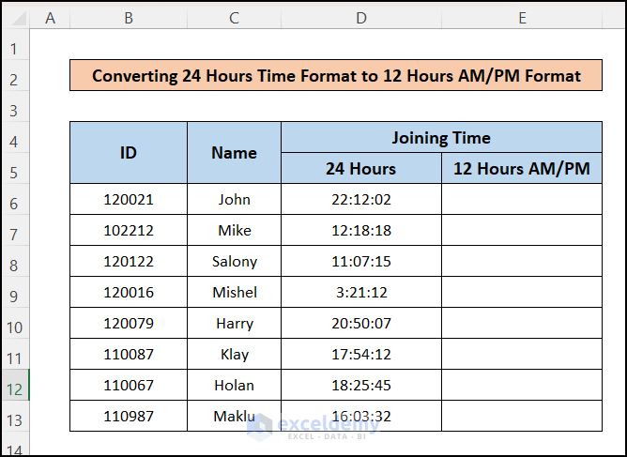Select column E header
627x457 pixels.
click(x=522, y=18)
